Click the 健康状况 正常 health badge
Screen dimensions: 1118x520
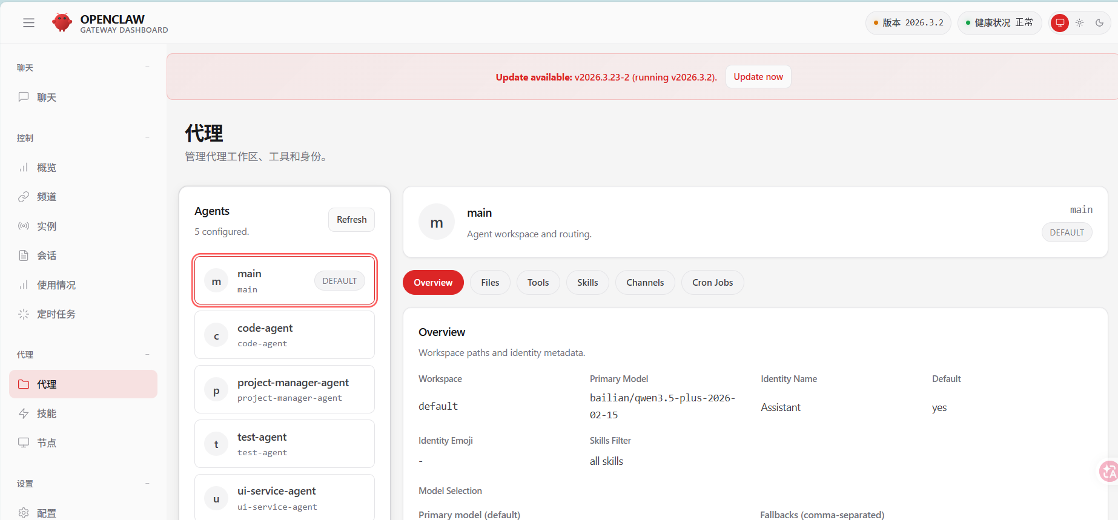click(x=999, y=23)
